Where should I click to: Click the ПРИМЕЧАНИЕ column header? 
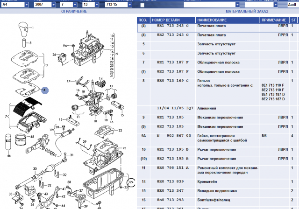pos(275,20)
